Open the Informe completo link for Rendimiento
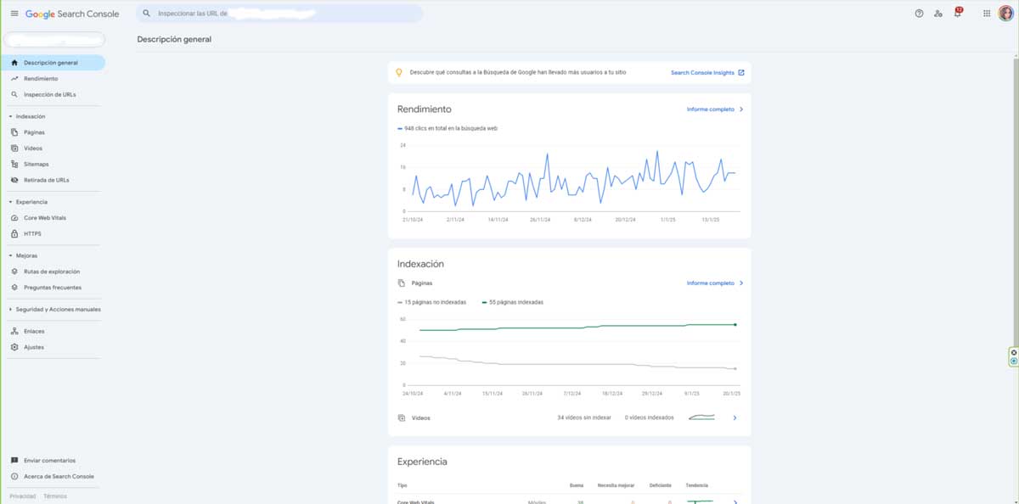This screenshot has width=1019, height=504. tap(712, 109)
